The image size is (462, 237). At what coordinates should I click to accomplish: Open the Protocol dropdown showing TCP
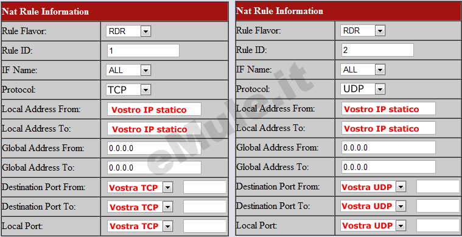(x=128, y=90)
